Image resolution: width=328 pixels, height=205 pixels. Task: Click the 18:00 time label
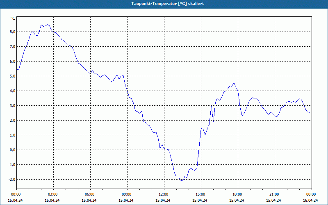pyautogui.click(x=238, y=194)
